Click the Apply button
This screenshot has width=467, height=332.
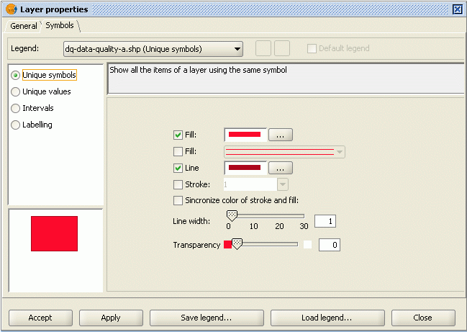point(111,318)
